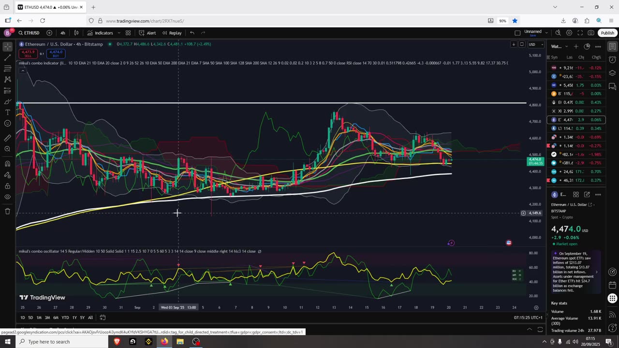Screen dimensions: 619x348
Task: Open watchlist advanced view pie icon
Action: [587, 46]
